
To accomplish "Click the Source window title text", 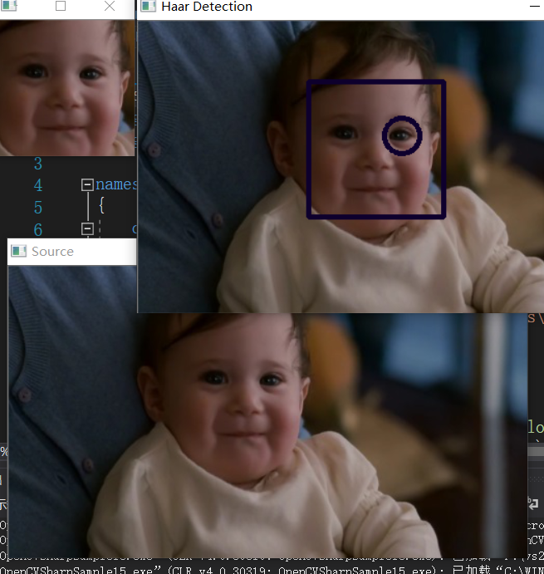I will [x=52, y=252].
